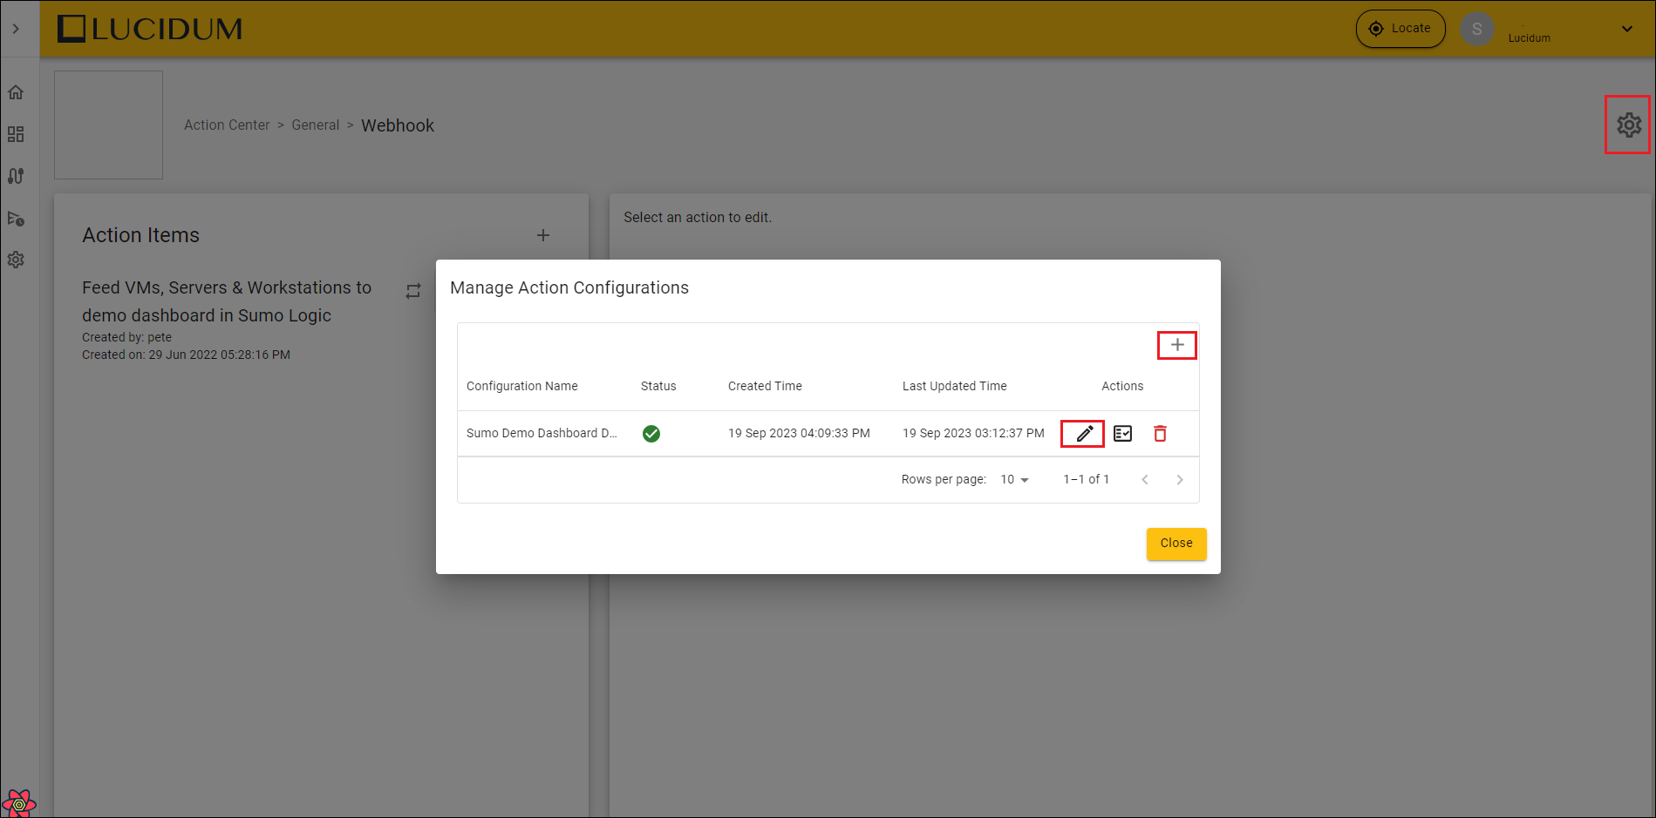Viewport: 1656px width, 818px height.
Task: Click the 19 Sep 2023 03:12:37 PM cell
Action: coord(973,433)
